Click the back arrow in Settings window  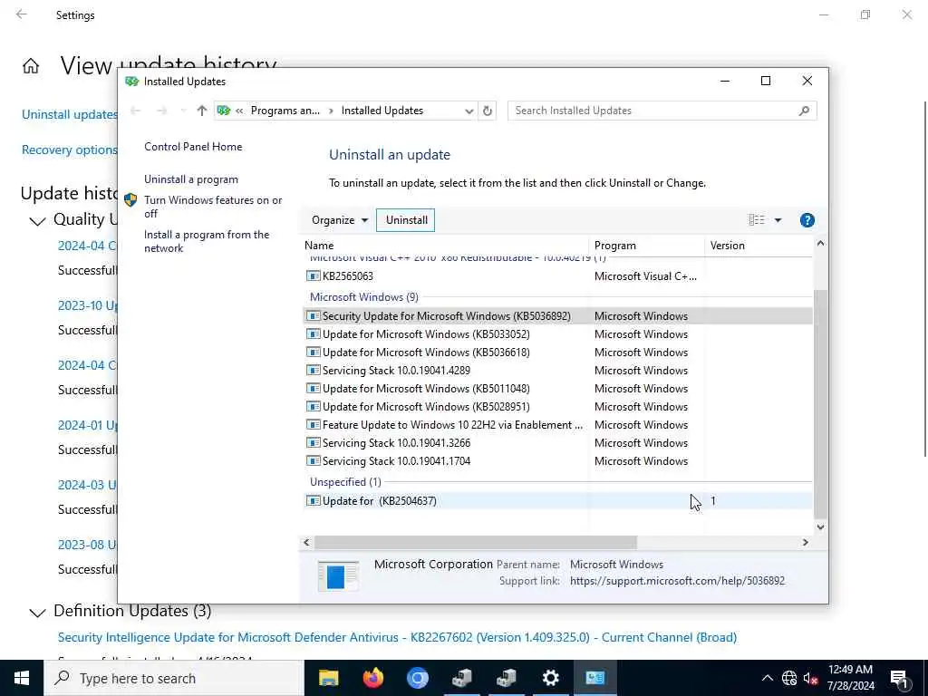[x=22, y=14]
